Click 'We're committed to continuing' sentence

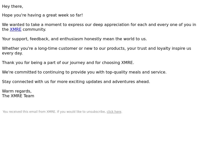pos(84,72)
